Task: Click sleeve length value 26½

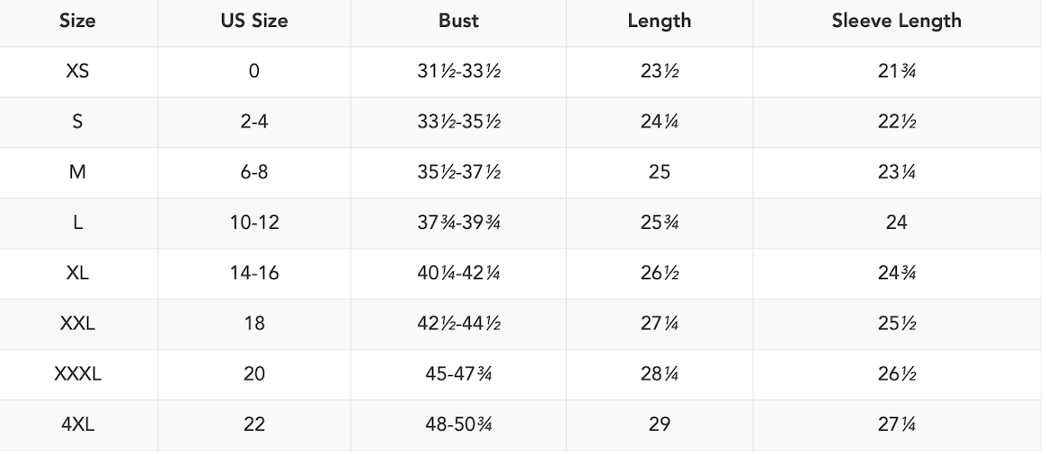Action: pyautogui.click(x=896, y=374)
